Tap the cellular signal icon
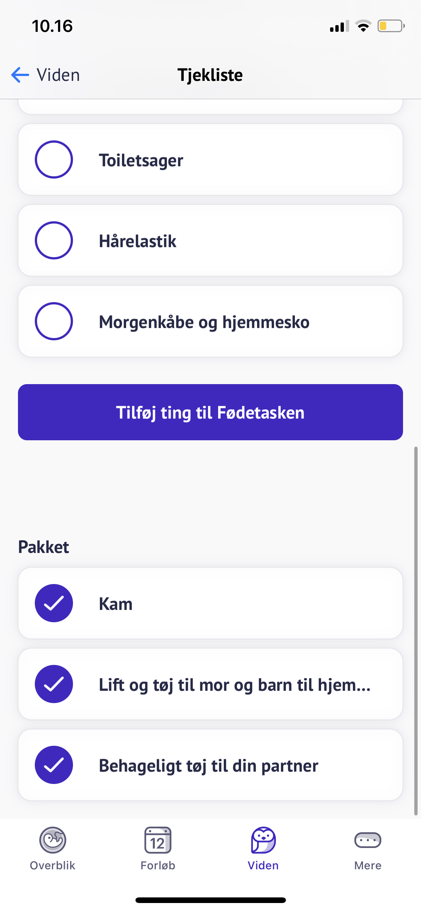Image resolution: width=421 pixels, height=912 pixels. (x=339, y=26)
